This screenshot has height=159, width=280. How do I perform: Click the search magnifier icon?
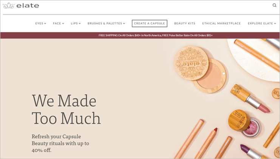(x=274, y=5)
